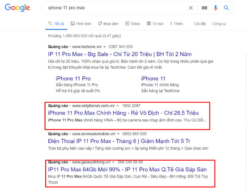Open the on-screen keyboard input tool
This screenshot has height=194, width=247.
(204, 8)
